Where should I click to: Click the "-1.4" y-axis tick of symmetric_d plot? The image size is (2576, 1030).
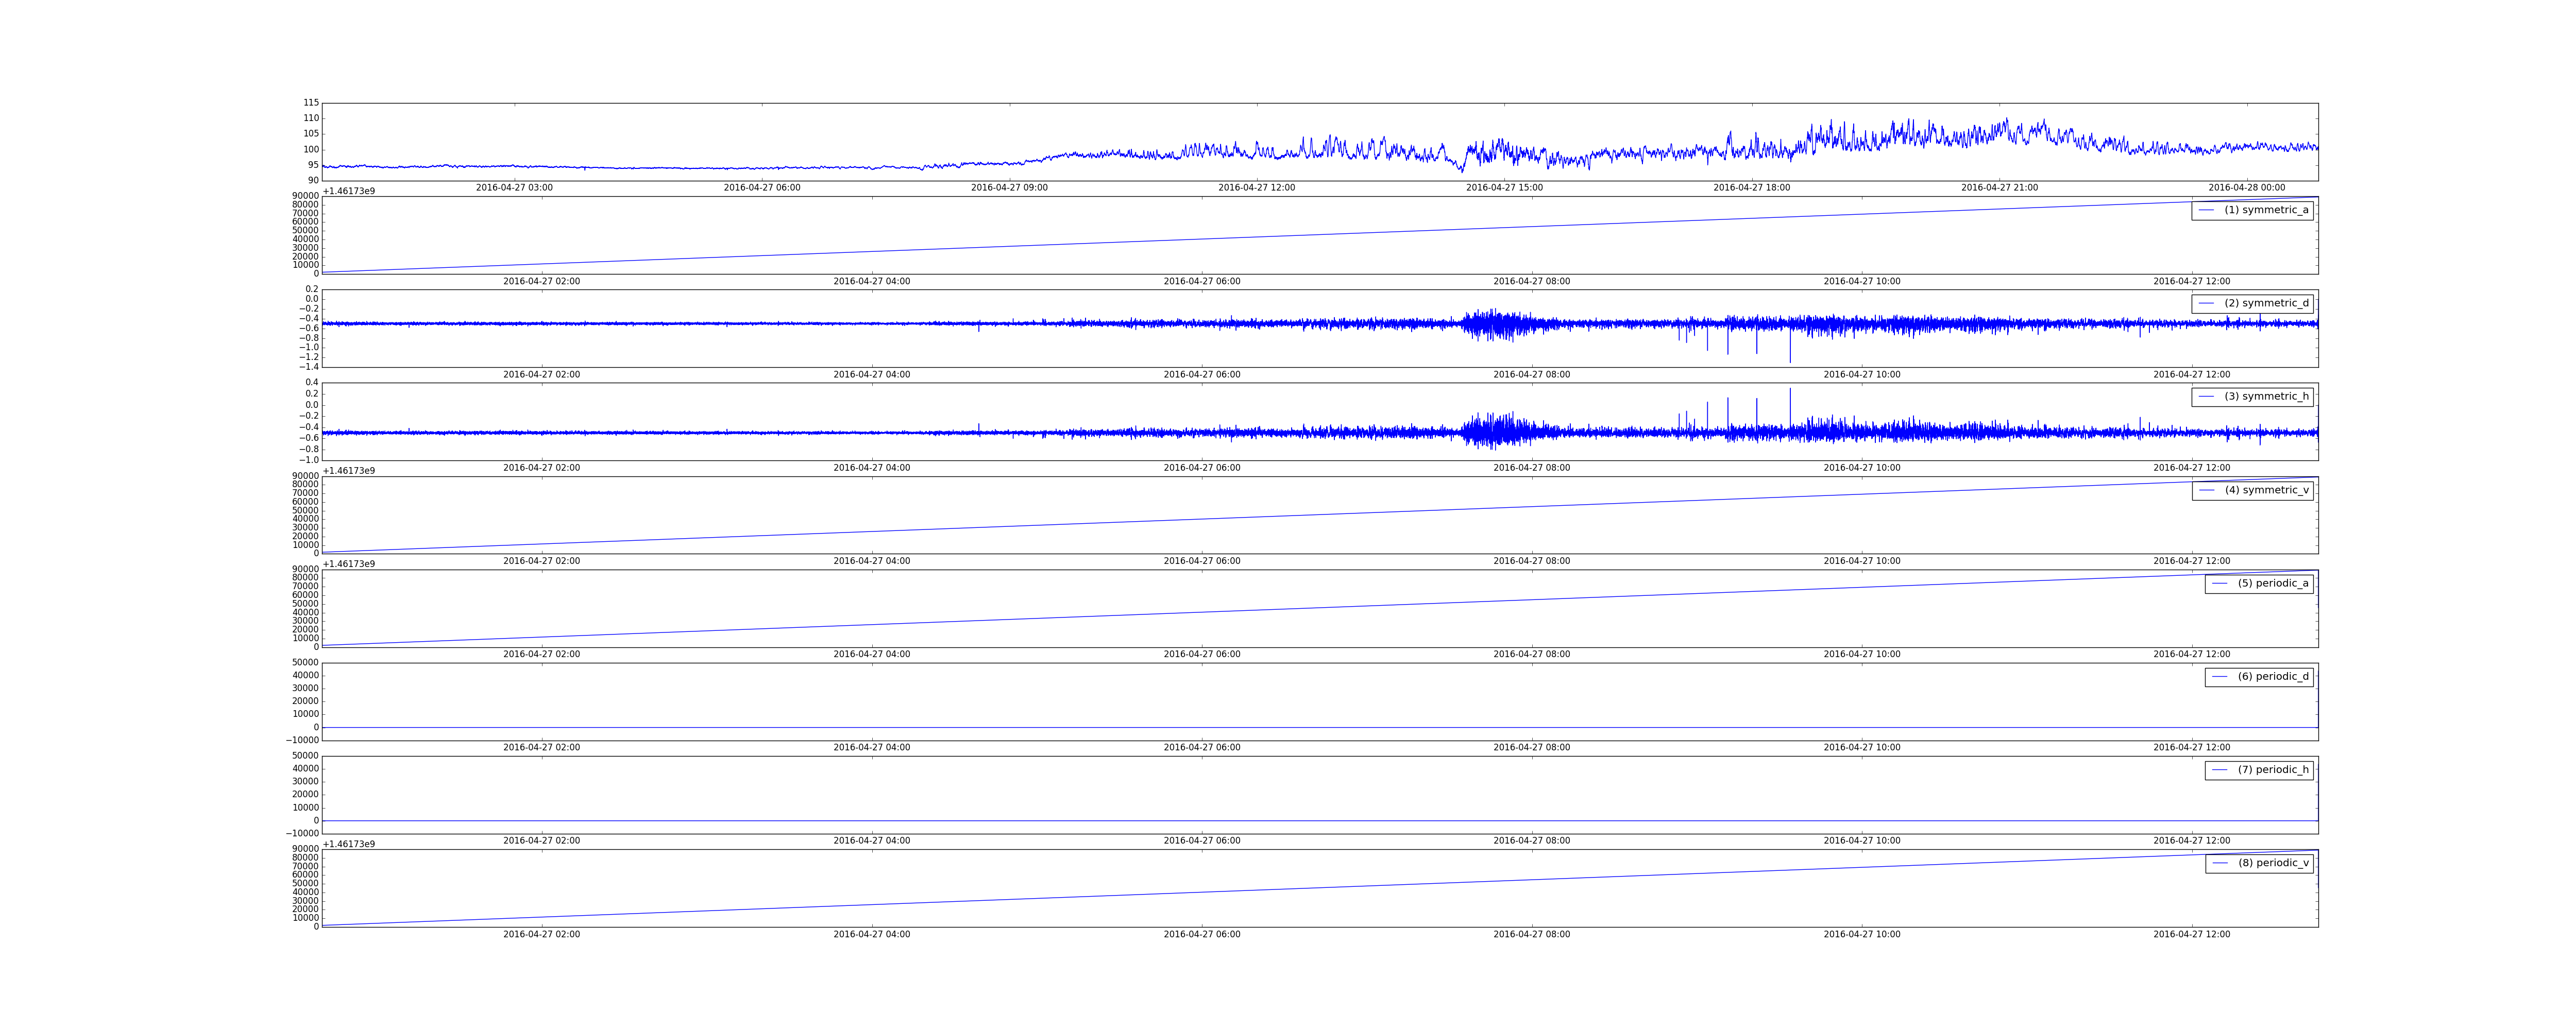(x=309, y=367)
